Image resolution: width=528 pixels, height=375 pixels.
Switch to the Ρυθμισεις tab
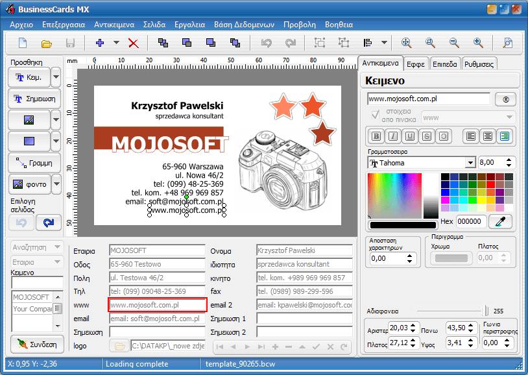(x=479, y=64)
